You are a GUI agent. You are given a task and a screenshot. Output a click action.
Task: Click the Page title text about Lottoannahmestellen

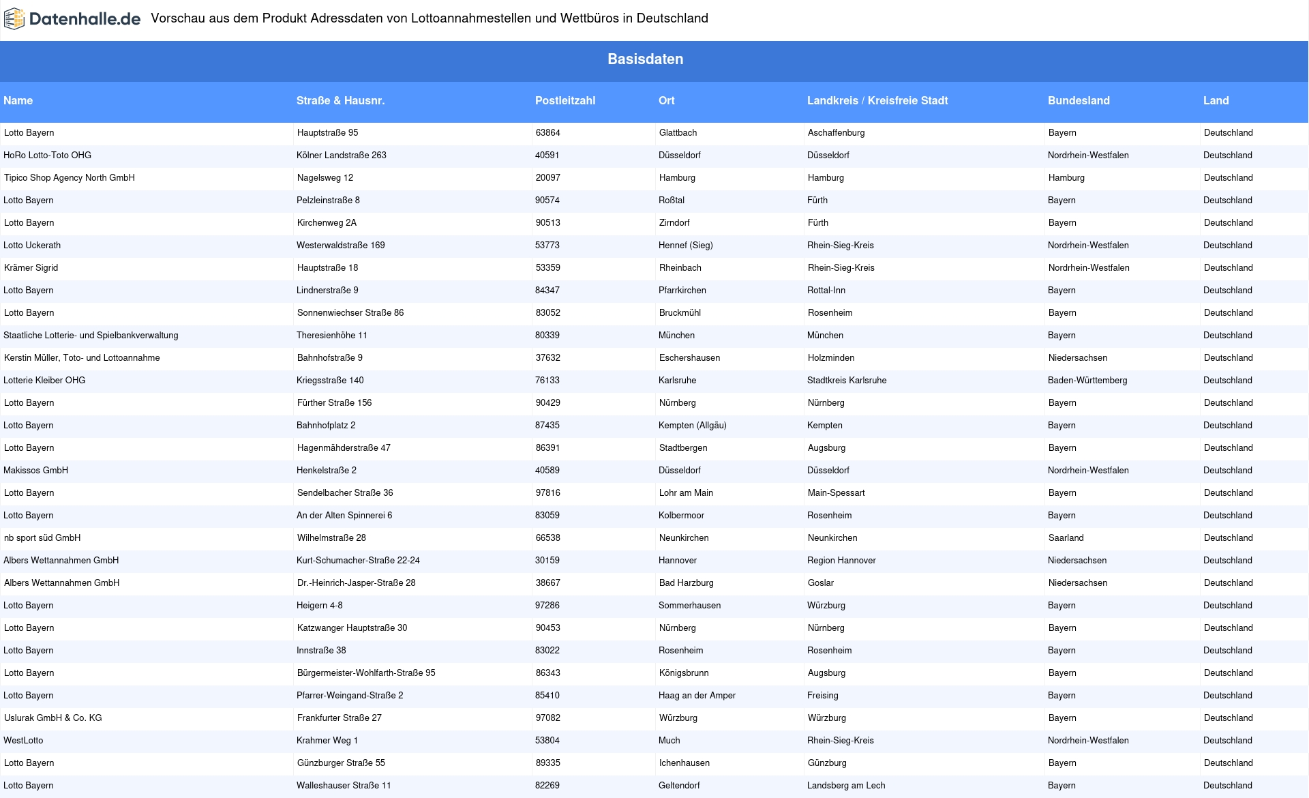click(430, 18)
